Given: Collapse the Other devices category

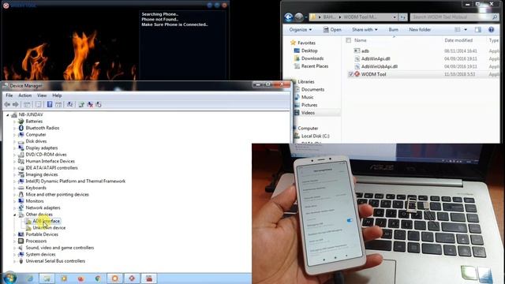Looking at the screenshot, I should point(14,215).
